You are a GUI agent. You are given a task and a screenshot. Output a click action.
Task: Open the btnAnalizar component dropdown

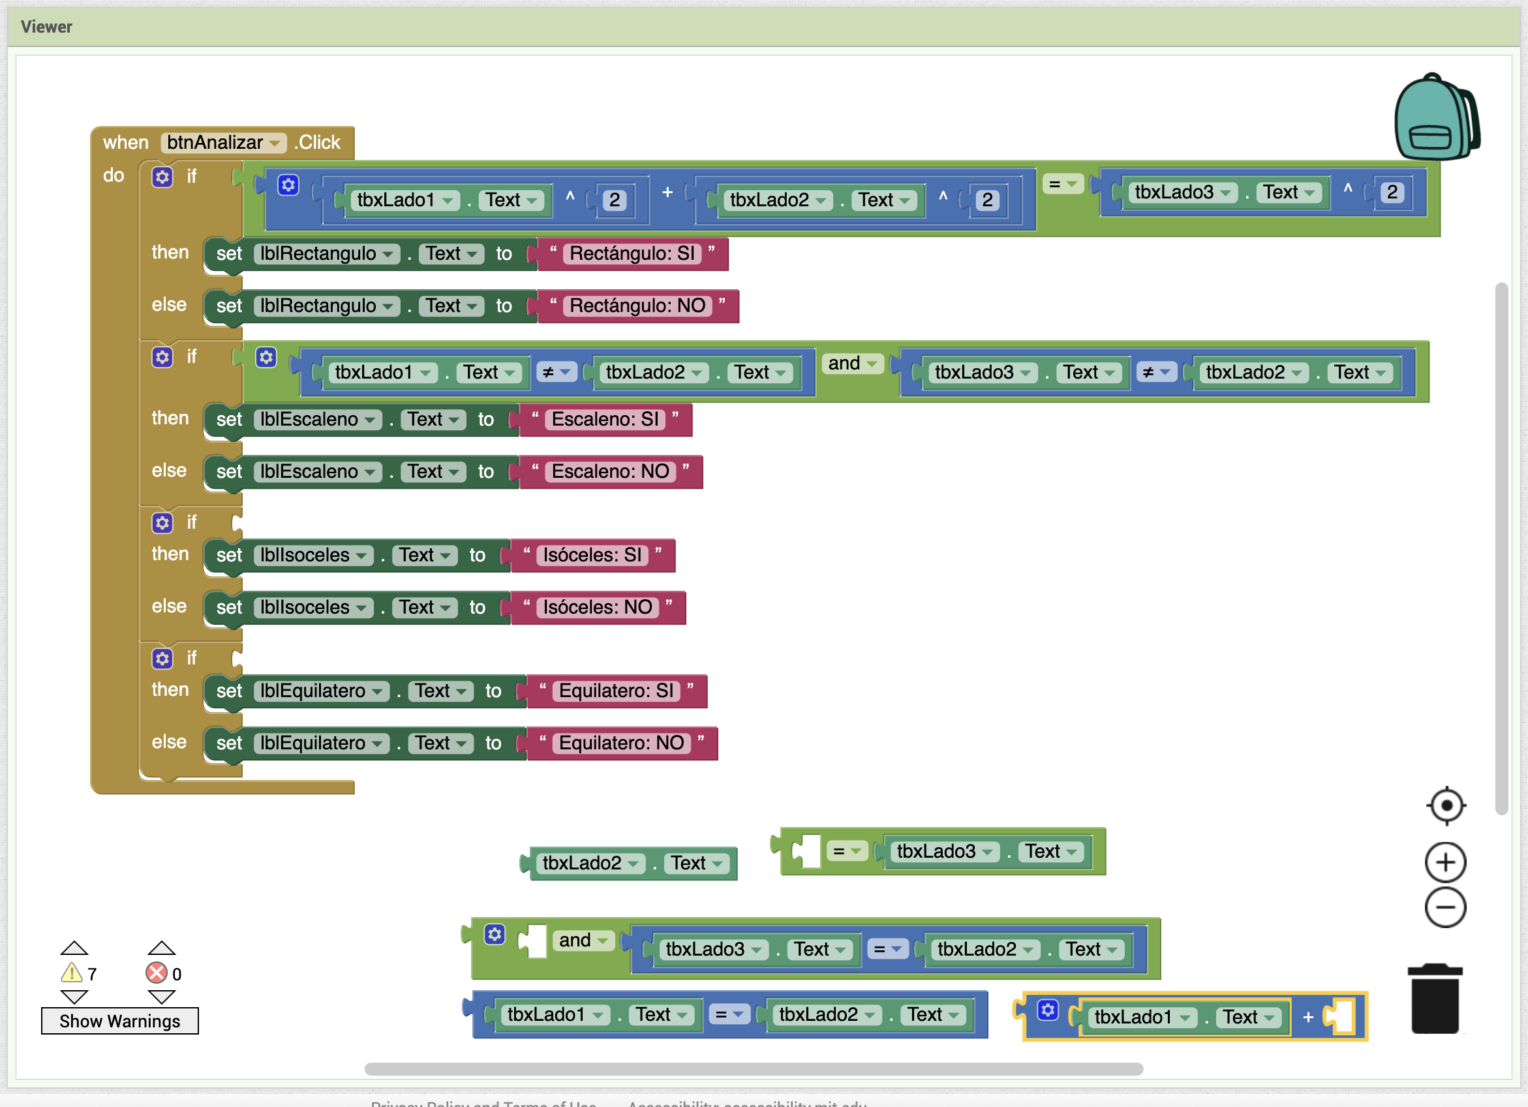point(275,142)
